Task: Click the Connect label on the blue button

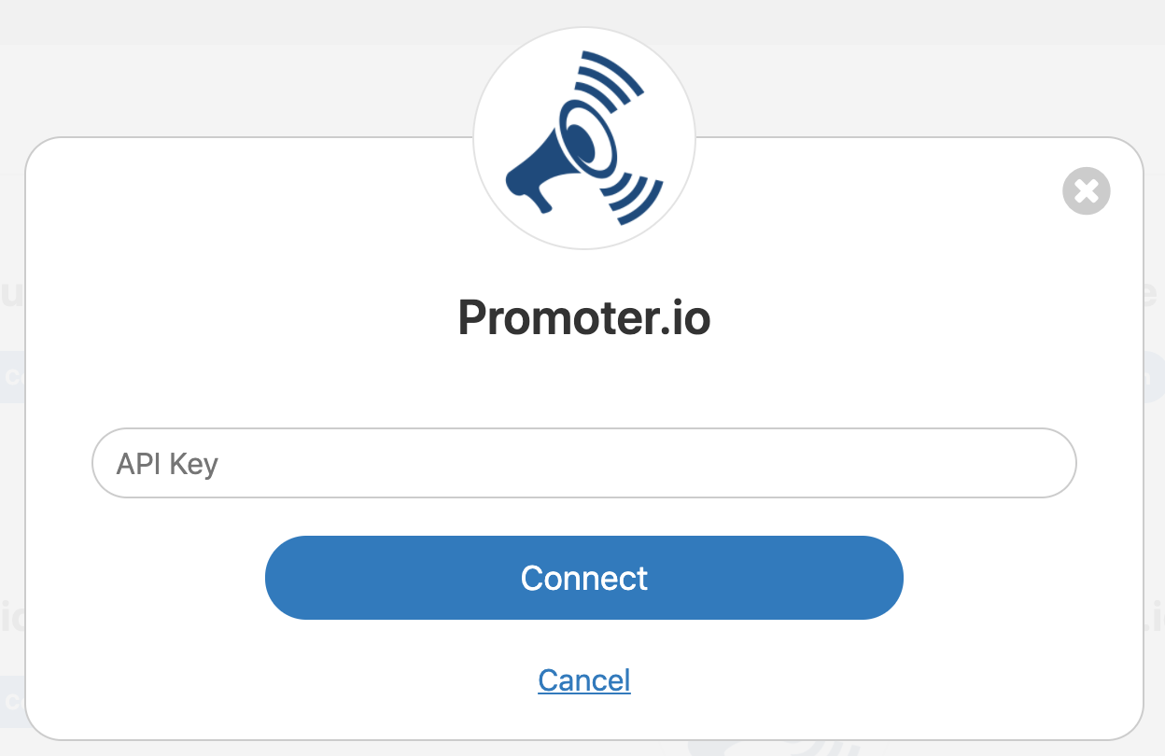Action: point(584,578)
